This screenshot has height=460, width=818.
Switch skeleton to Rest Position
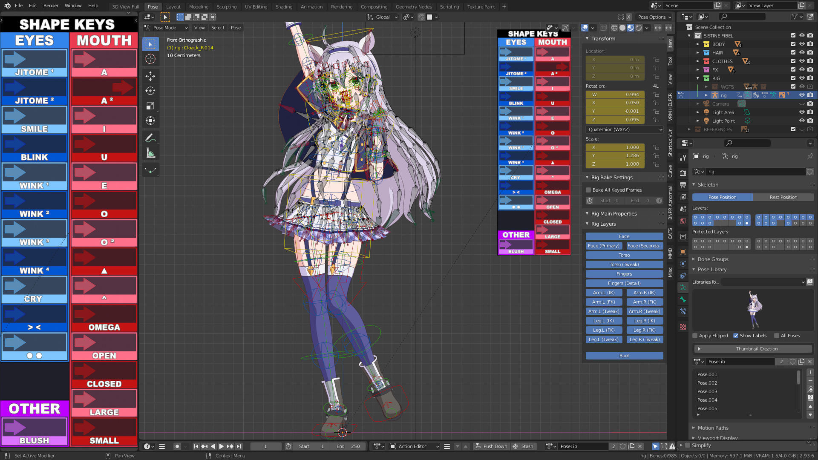pyautogui.click(x=783, y=197)
